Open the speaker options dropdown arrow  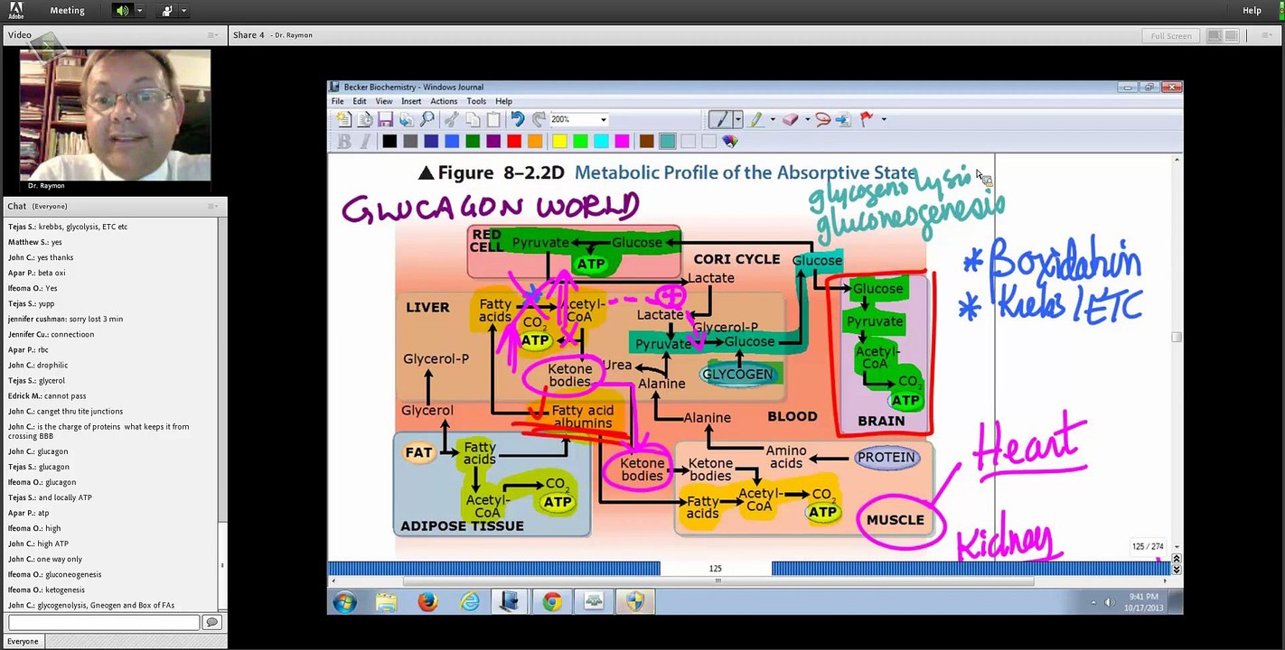139,11
